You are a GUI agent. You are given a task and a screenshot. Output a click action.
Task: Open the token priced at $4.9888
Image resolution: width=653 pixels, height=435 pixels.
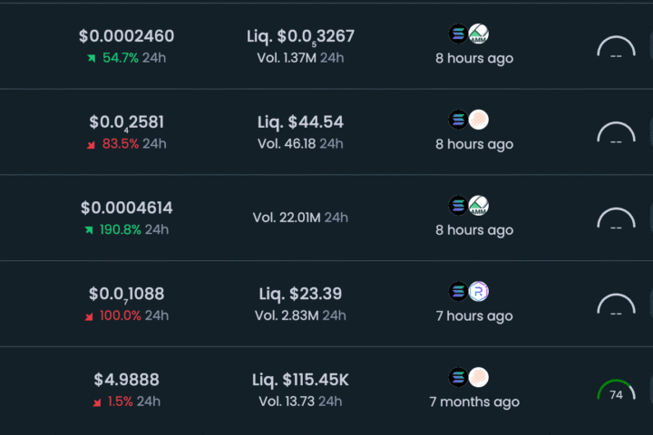tap(126, 380)
